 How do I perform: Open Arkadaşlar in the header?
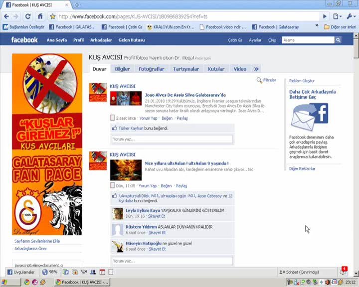pyautogui.click(x=101, y=40)
